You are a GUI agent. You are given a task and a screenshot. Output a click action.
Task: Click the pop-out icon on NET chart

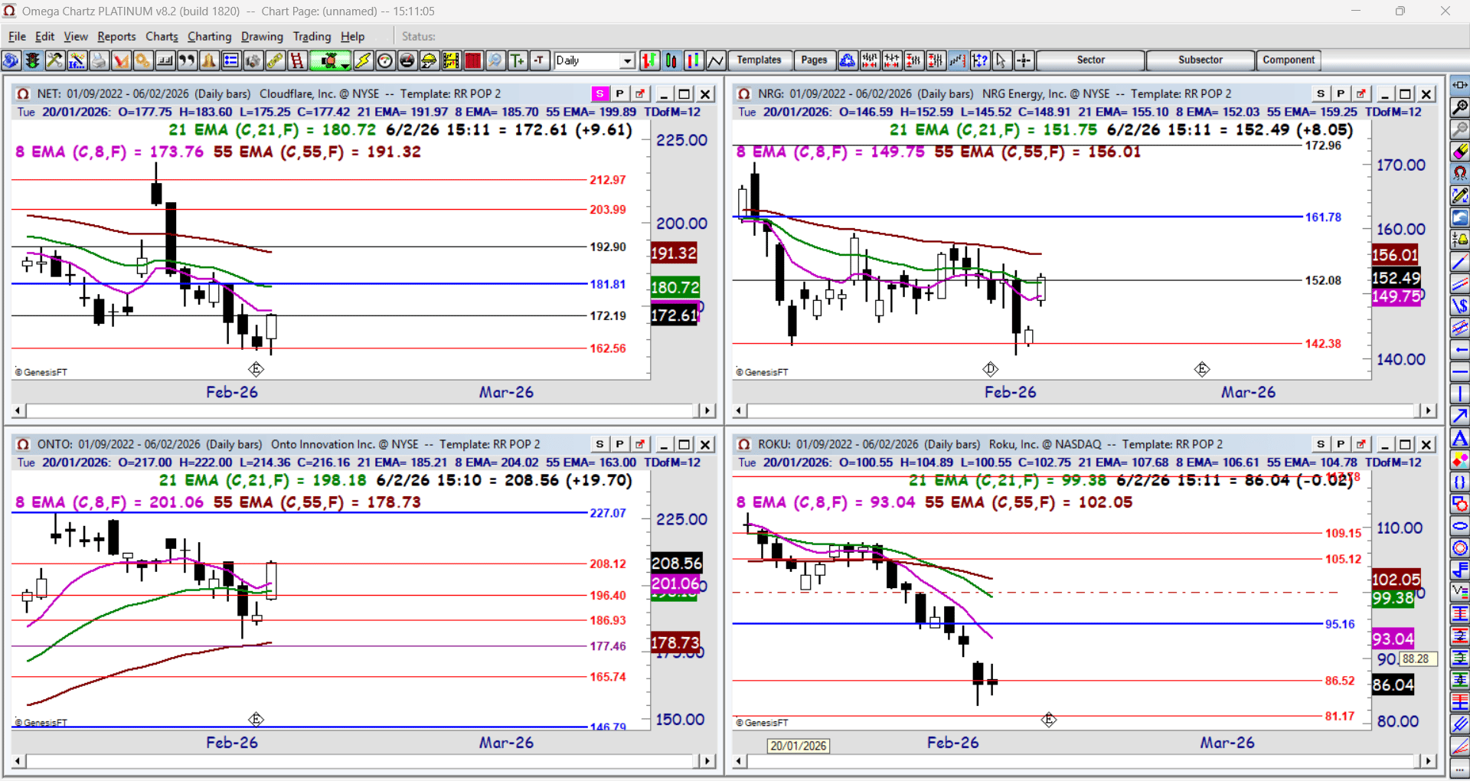(x=640, y=93)
